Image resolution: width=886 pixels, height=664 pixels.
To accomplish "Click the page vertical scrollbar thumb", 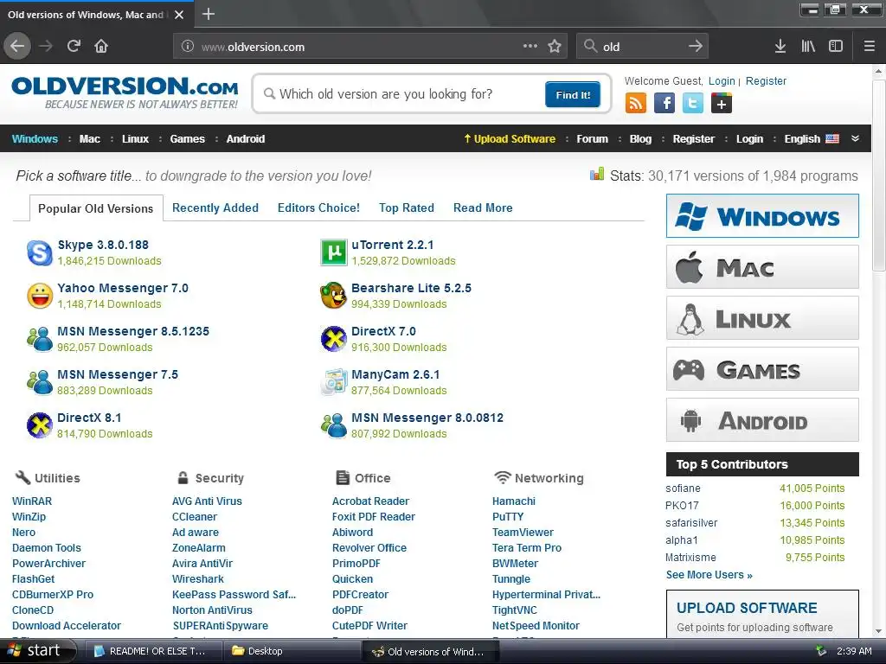I will coord(878,175).
